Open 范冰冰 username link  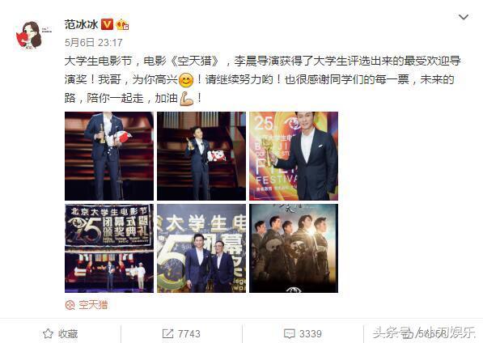coord(82,24)
